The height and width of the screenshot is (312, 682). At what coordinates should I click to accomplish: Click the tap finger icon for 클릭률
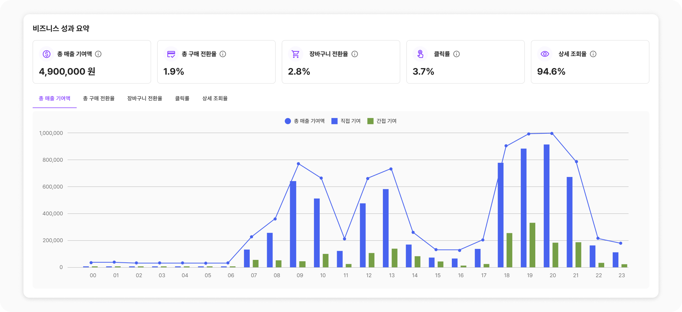420,54
